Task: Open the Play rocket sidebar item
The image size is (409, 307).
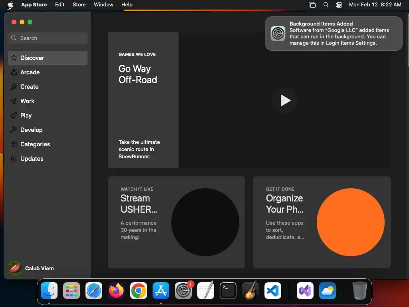Action: pyautogui.click(x=48, y=116)
